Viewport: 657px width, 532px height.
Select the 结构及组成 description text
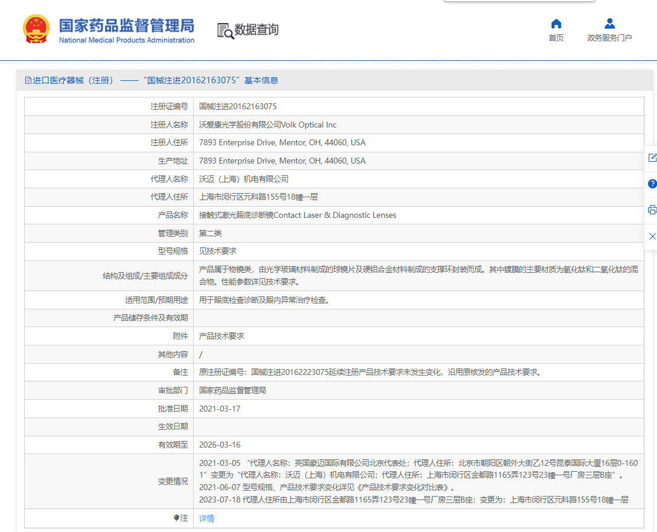point(419,275)
